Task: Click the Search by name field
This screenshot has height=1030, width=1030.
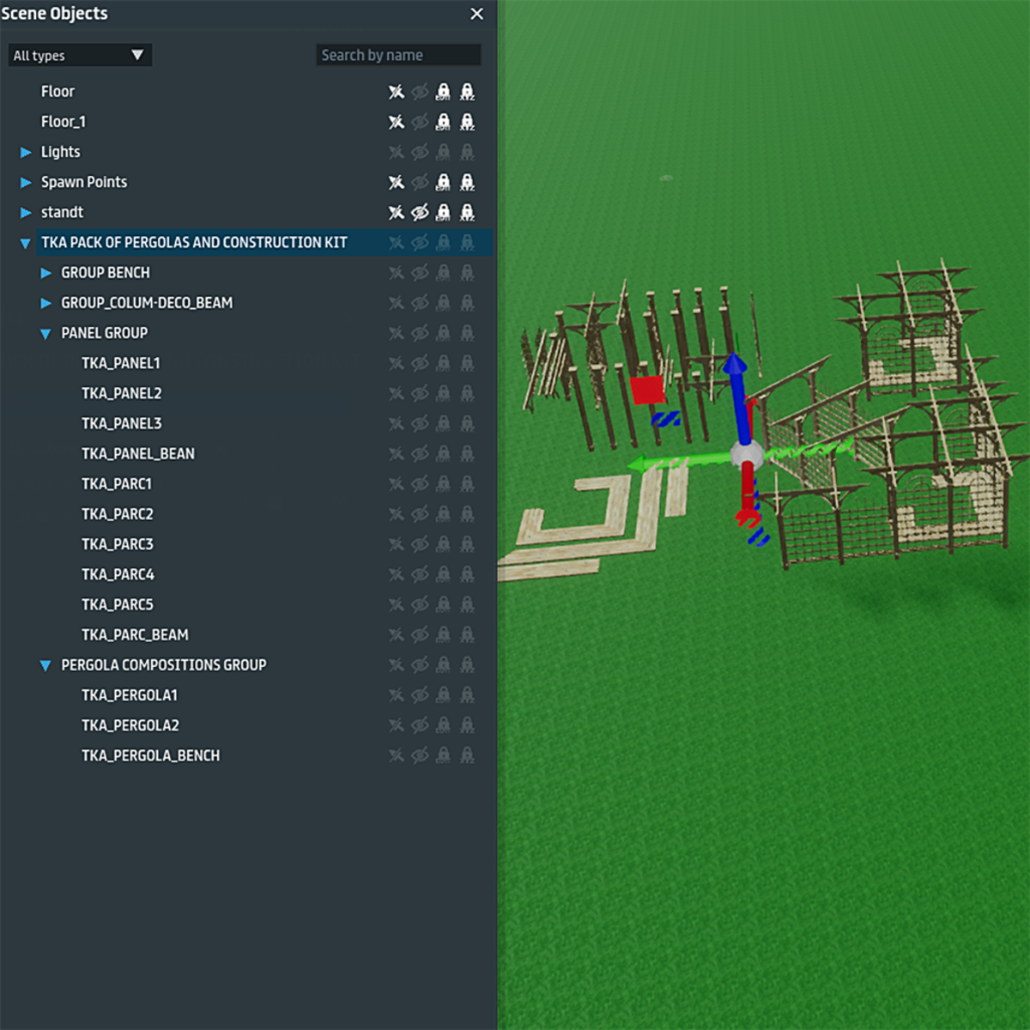Action: tap(397, 56)
